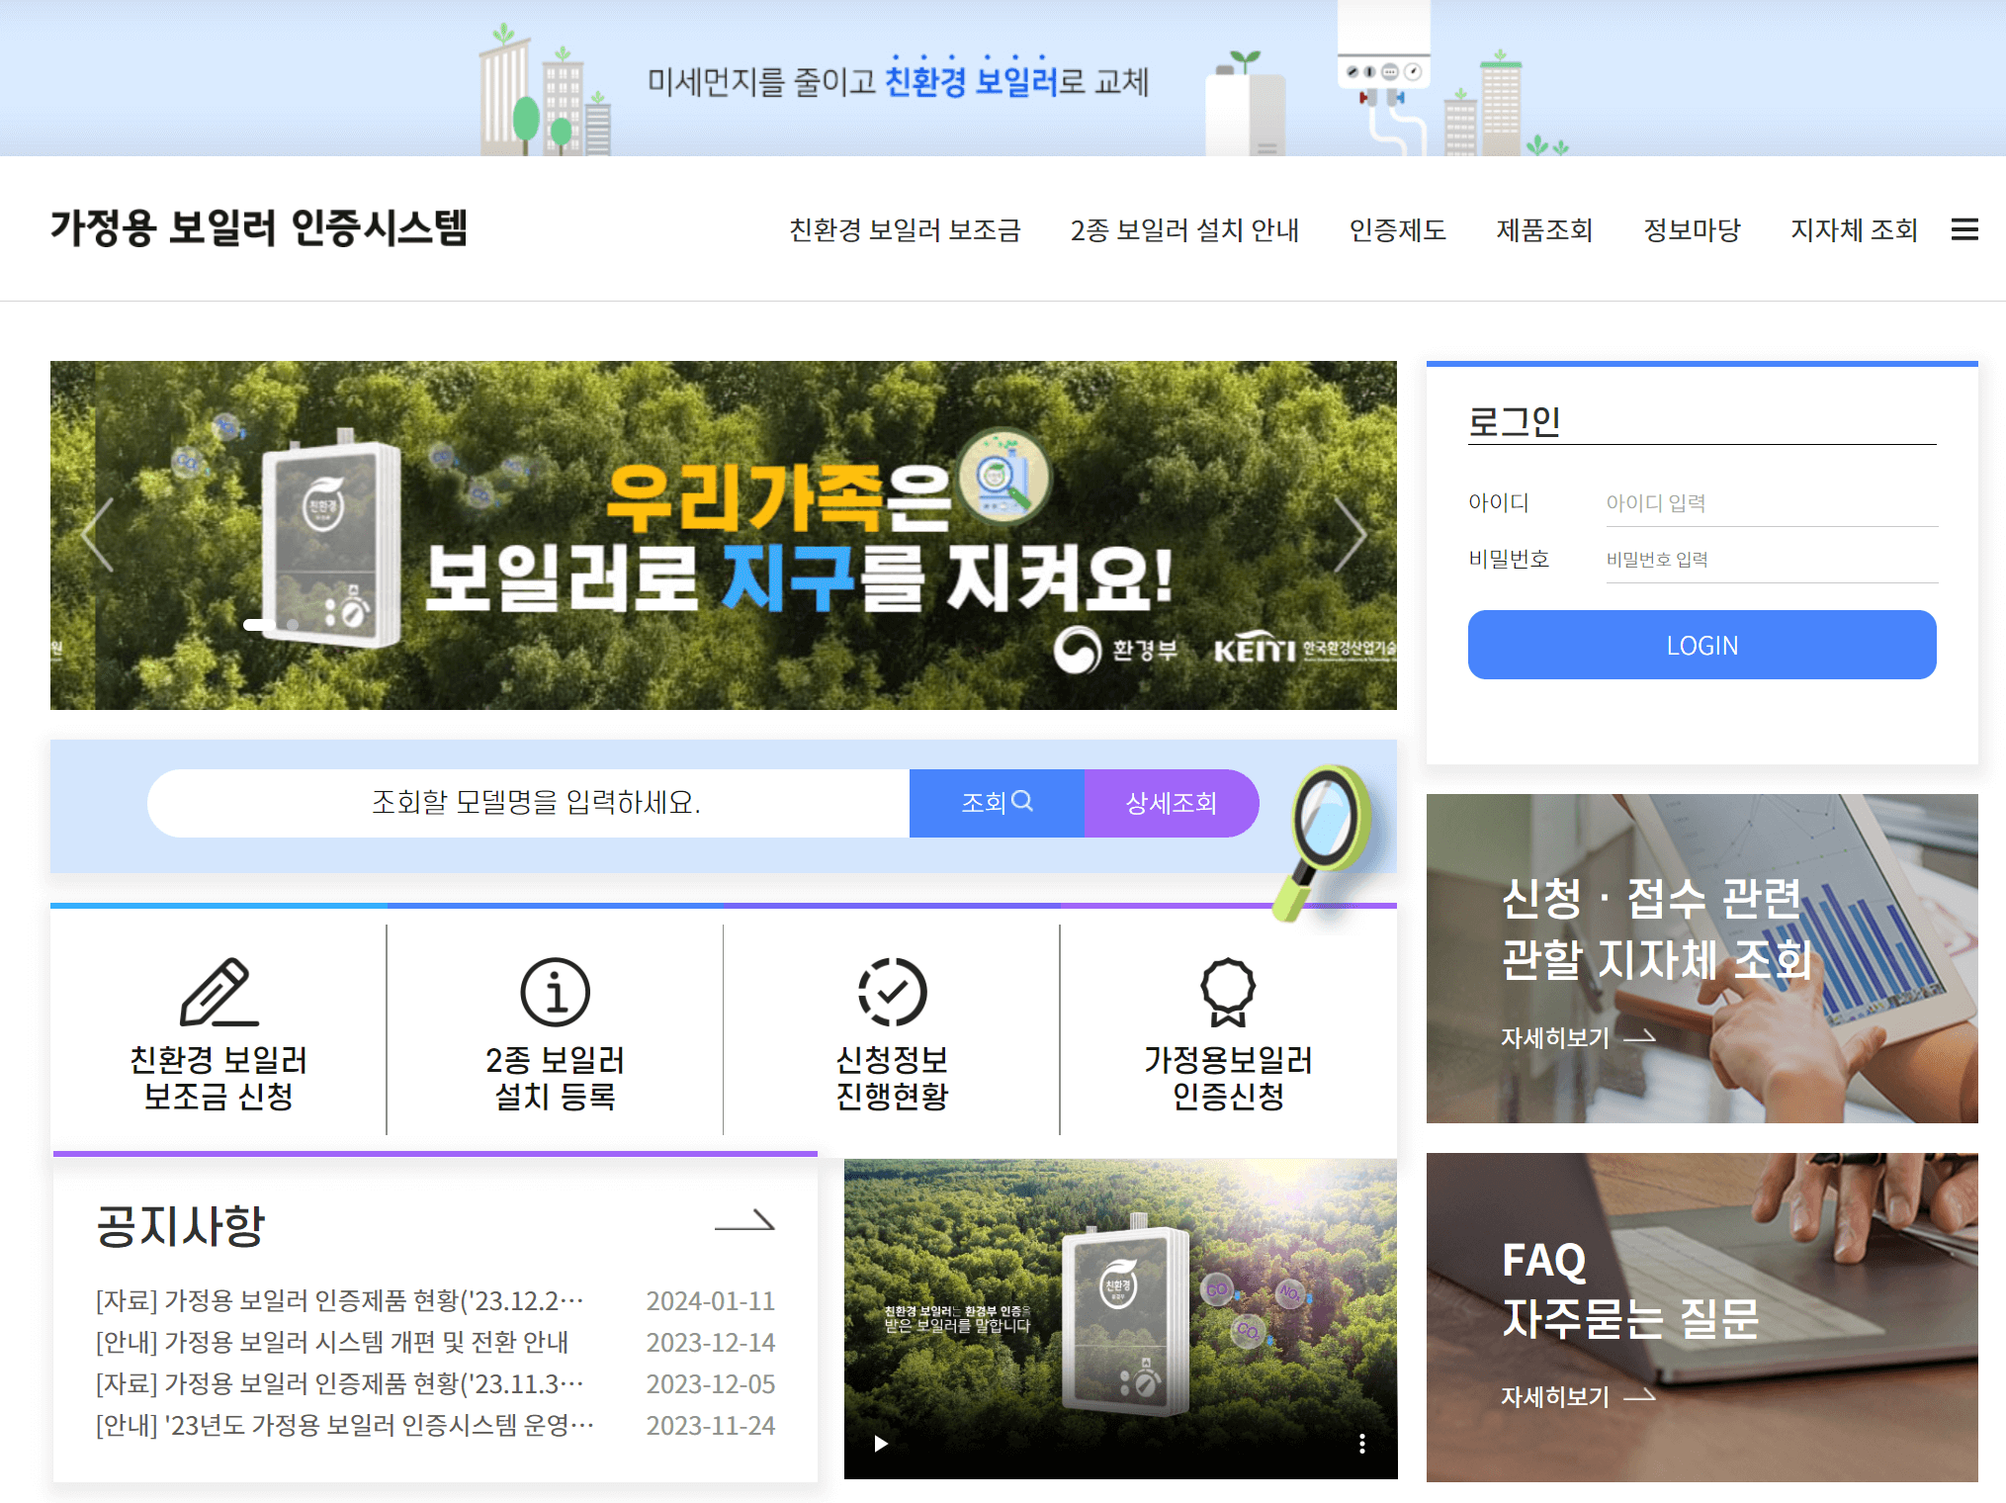Click the blue 조회 search button

(x=997, y=803)
